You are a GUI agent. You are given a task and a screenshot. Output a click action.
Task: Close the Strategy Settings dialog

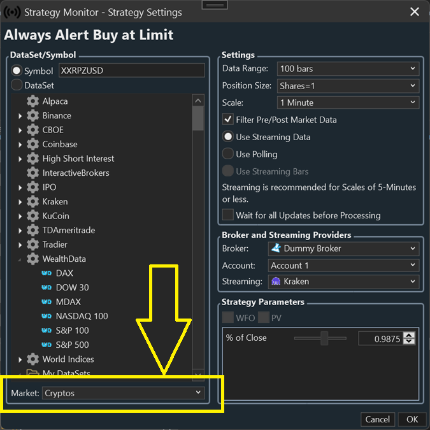414,11
